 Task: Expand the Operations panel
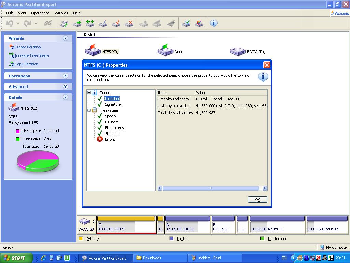coord(65,76)
